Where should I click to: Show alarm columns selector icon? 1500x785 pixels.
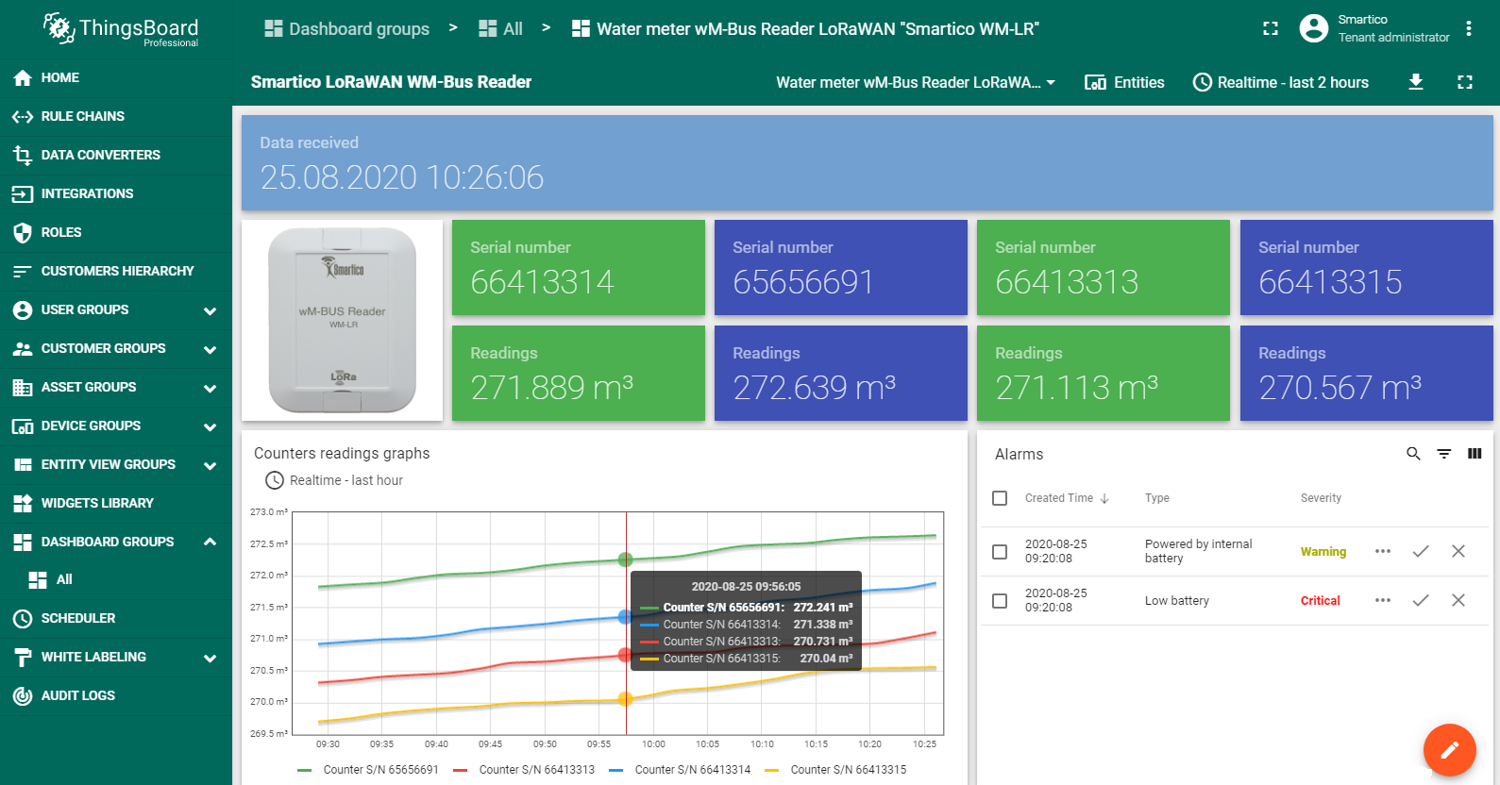pyautogui.click(x=1475, y=454)
